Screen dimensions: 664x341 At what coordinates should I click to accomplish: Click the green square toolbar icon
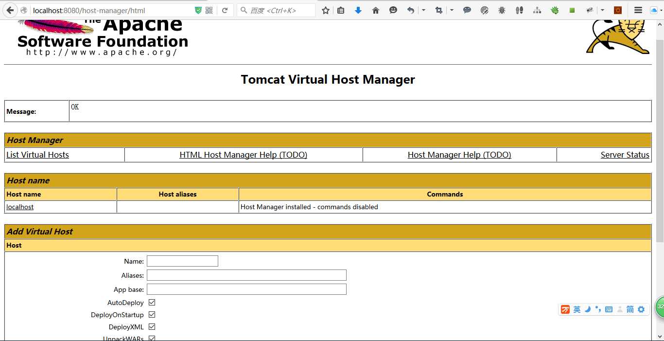click(572, 10)
